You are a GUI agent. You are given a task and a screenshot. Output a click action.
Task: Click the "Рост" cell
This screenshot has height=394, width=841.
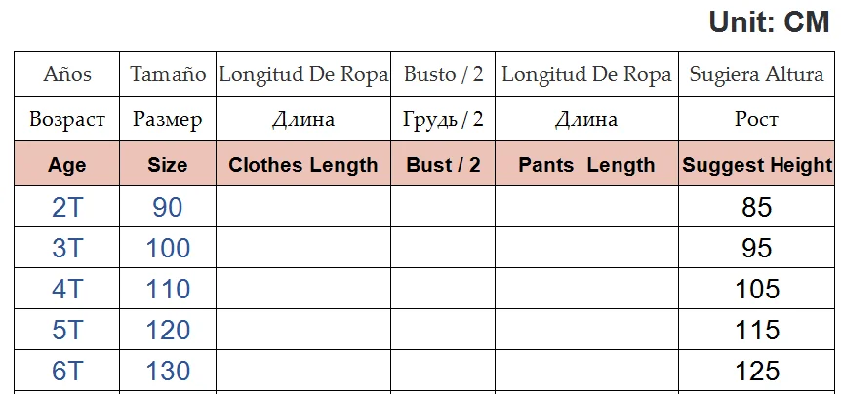(x=756, y=120)
